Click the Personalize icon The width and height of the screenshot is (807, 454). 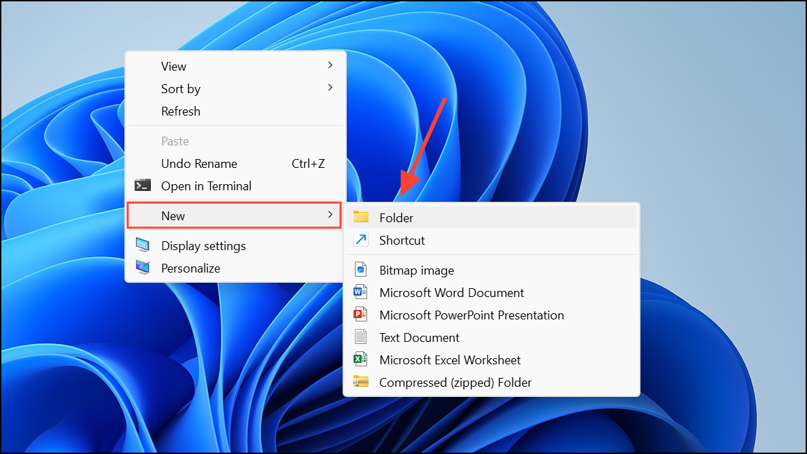[x=143, y=268]
